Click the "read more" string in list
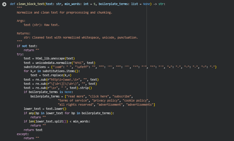The image size is (234, 141). pyautogui.click(x=76, y=96)
